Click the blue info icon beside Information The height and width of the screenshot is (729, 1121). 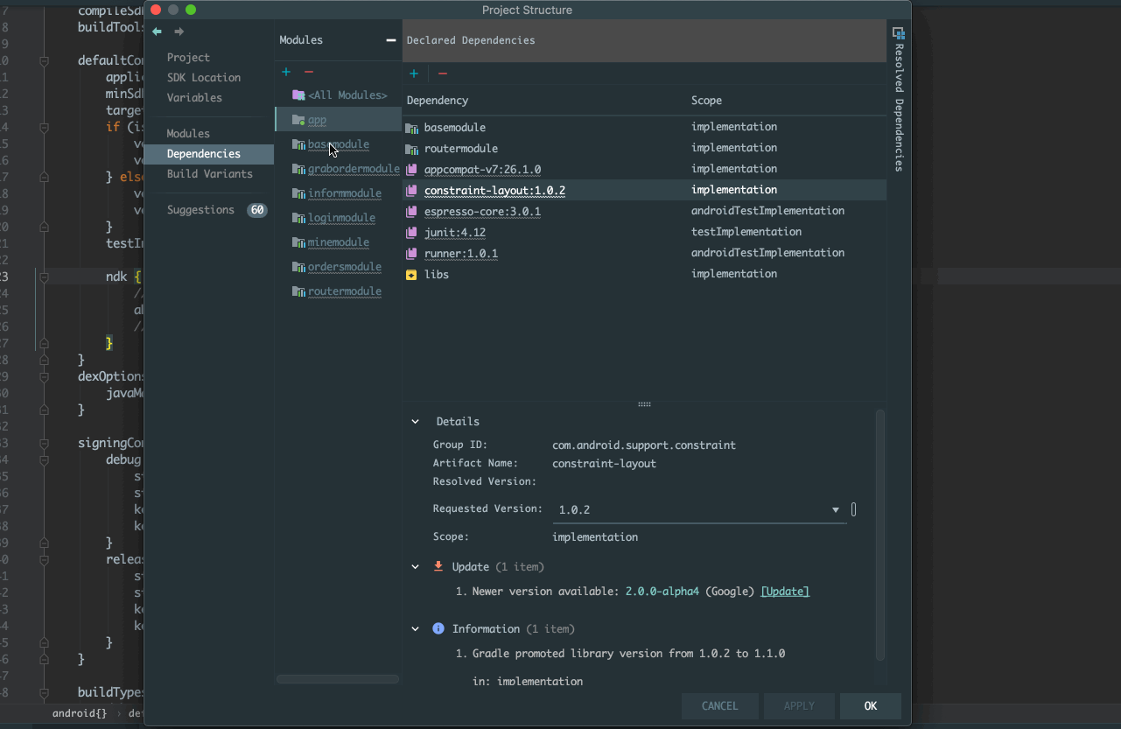pyautogui.click(x=438, y=628)
